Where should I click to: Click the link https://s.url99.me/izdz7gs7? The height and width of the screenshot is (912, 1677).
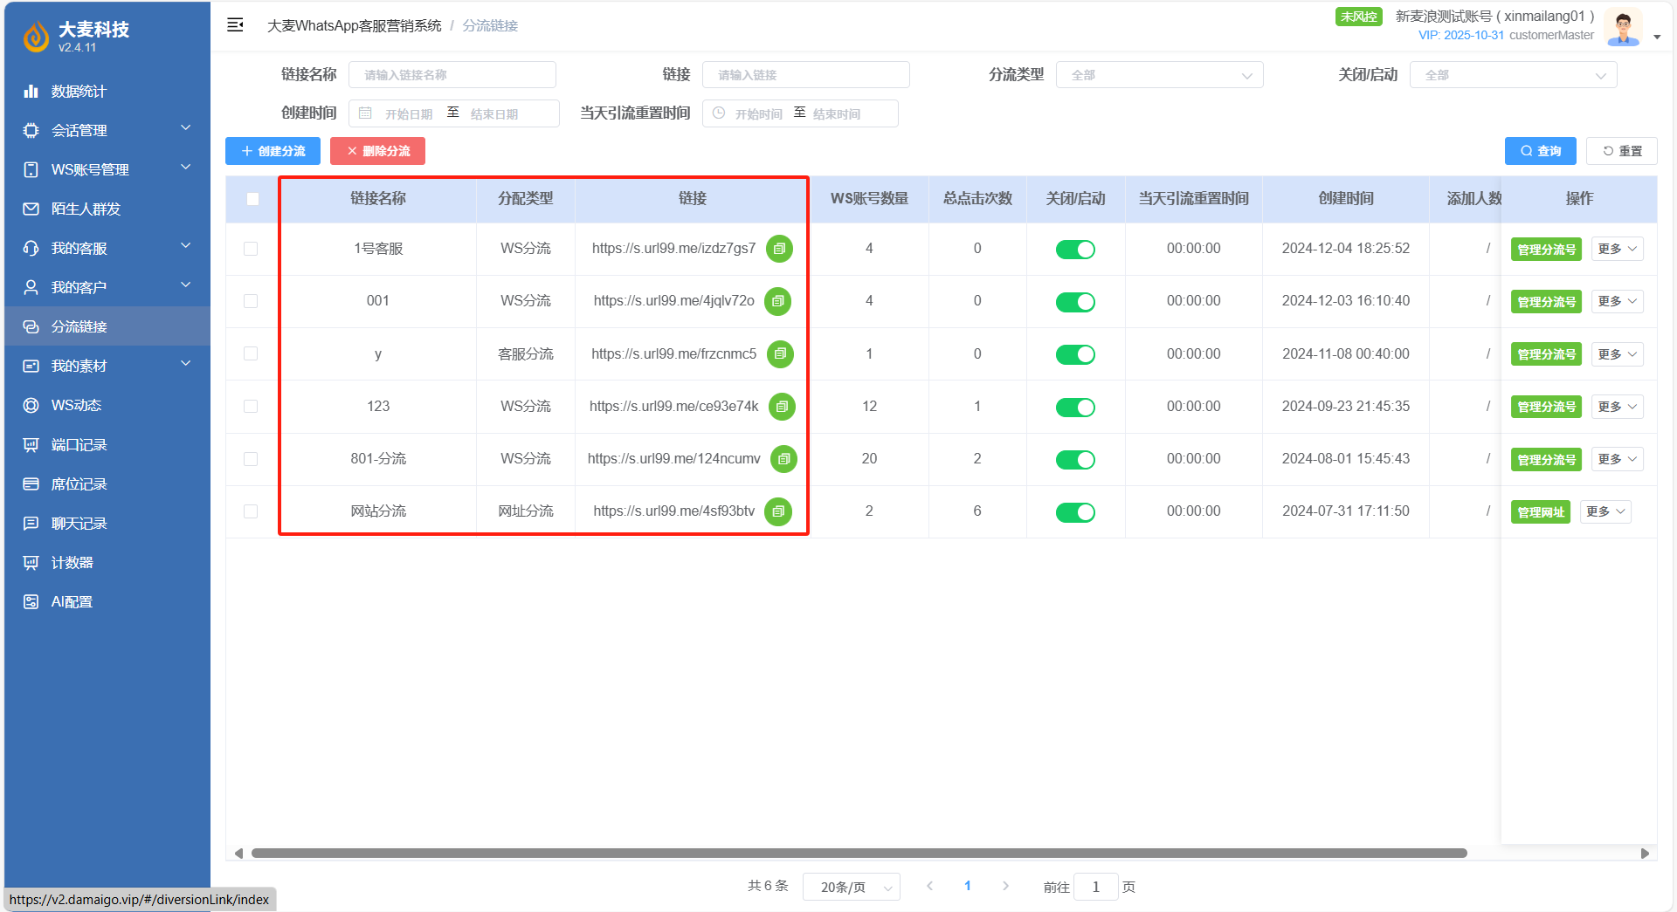[673, 249]
